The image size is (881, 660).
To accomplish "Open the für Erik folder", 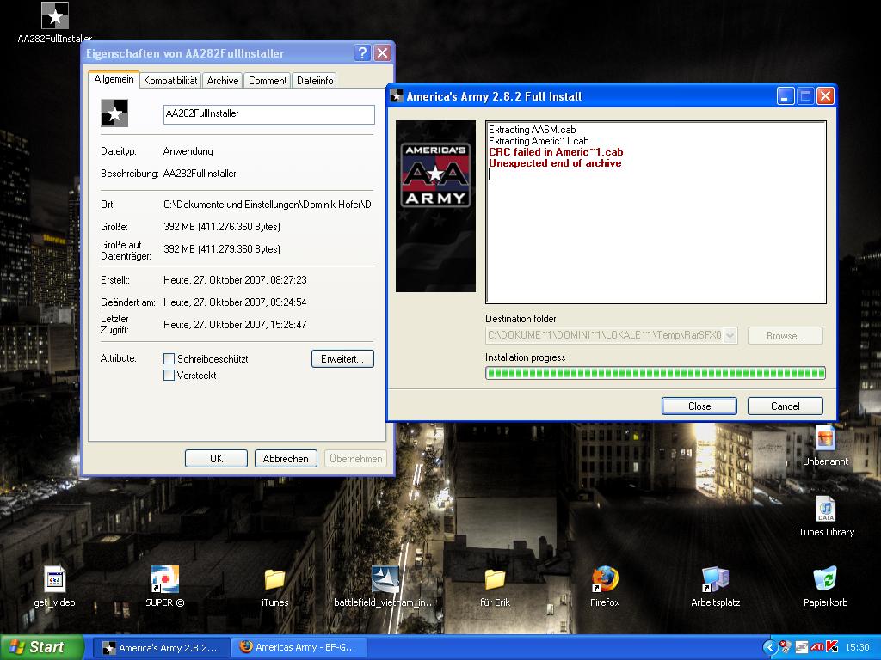I will [495, 579].
